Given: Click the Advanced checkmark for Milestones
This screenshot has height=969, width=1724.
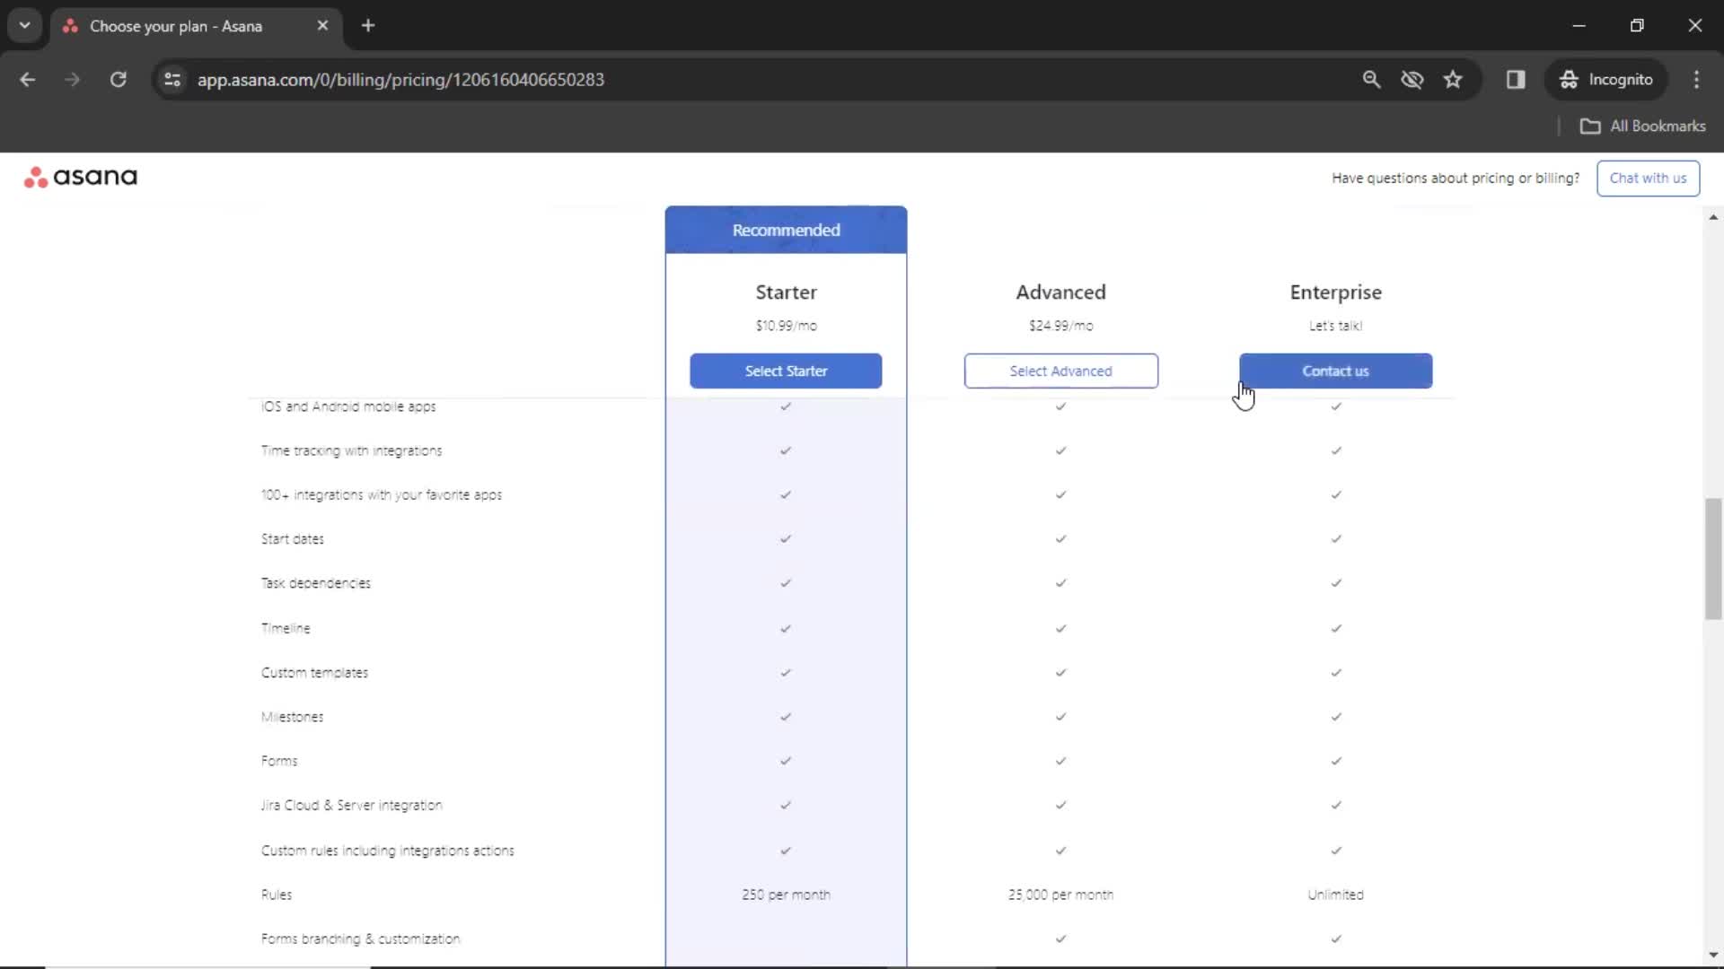Looking at the screenshot, I should point(1060,717).
